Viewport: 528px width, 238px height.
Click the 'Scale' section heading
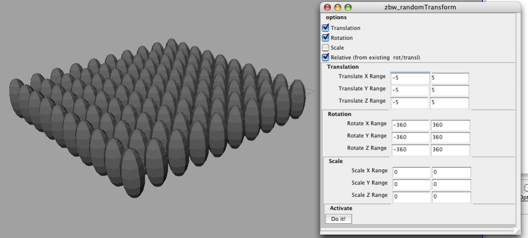[x=336, y=161]
